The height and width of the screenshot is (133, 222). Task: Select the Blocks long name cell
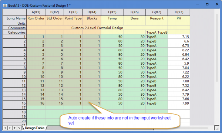92,18
